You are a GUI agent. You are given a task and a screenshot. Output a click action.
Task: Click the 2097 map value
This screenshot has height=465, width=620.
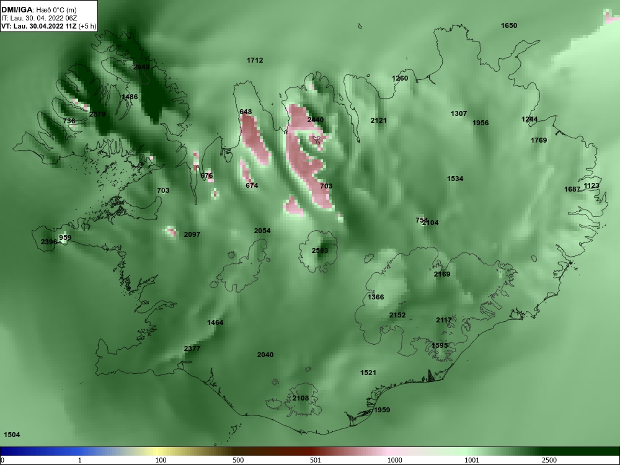pos(192,234)
